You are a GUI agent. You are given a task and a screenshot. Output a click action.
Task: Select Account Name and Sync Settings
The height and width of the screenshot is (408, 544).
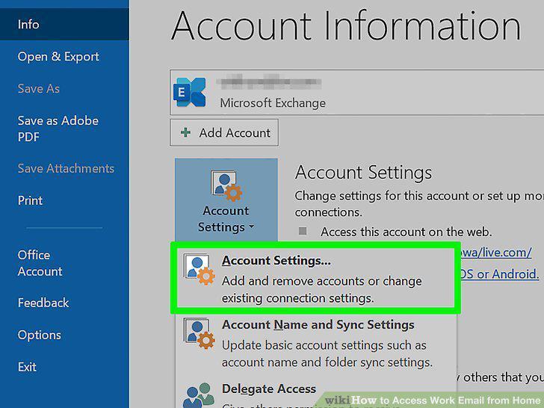pos(315,344)
